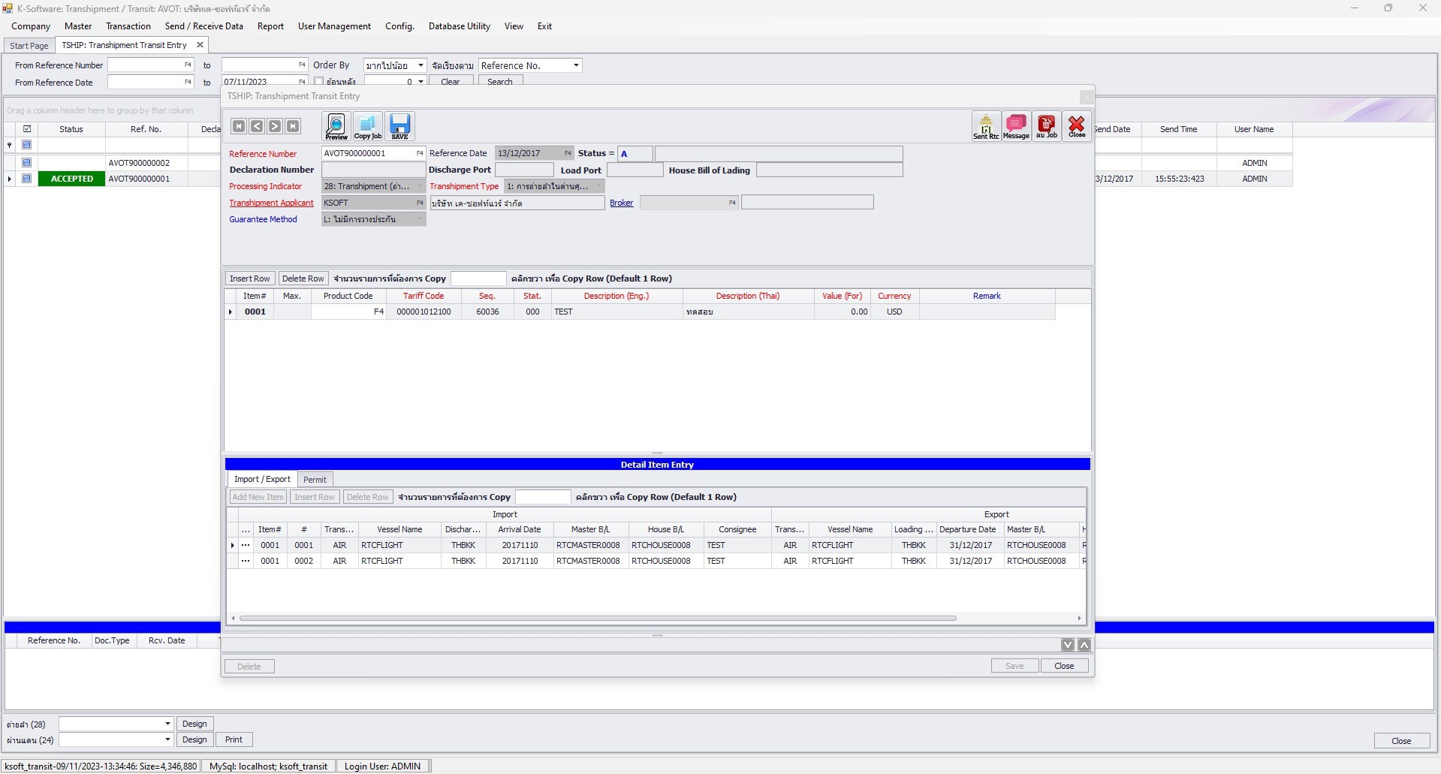This screenshot has height=774, width=1441.
Task: Click the Insert Row button above the item grid
Action: (x=250, y=278)
